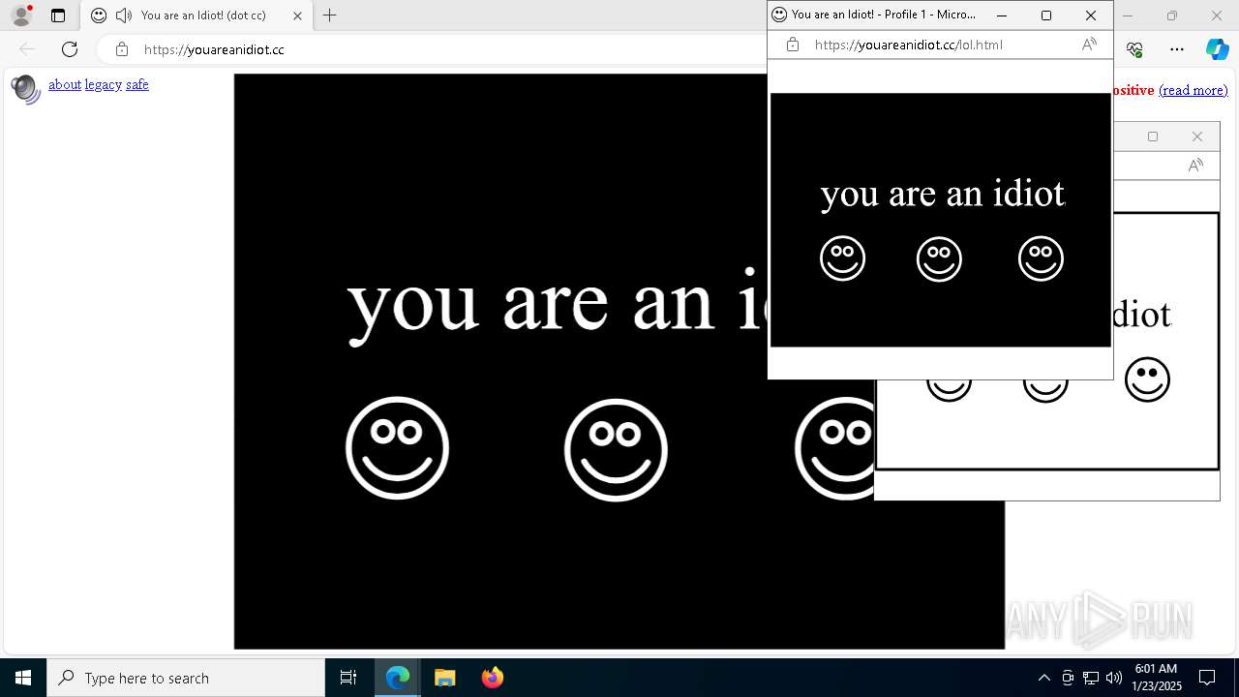Close the front lol.html popup window
The height and width of the screenshot is (697, 1239).
click(1091, 15)
